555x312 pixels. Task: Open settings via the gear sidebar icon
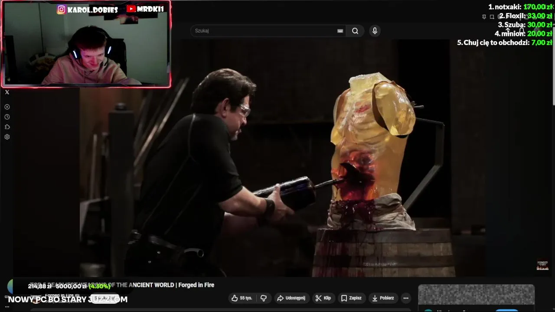click(x=7, y=137)
